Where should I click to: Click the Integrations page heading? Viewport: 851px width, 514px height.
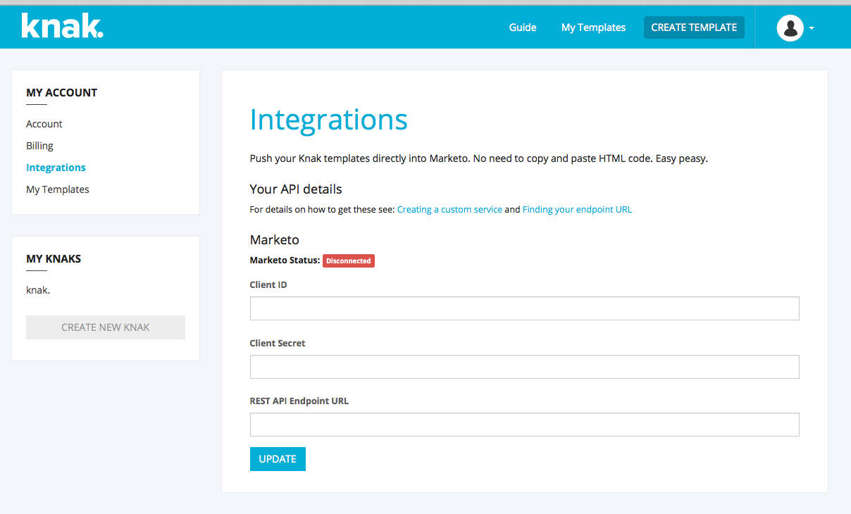click(328, 120)
